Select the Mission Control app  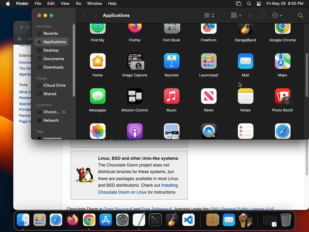(x=135, y=96)
